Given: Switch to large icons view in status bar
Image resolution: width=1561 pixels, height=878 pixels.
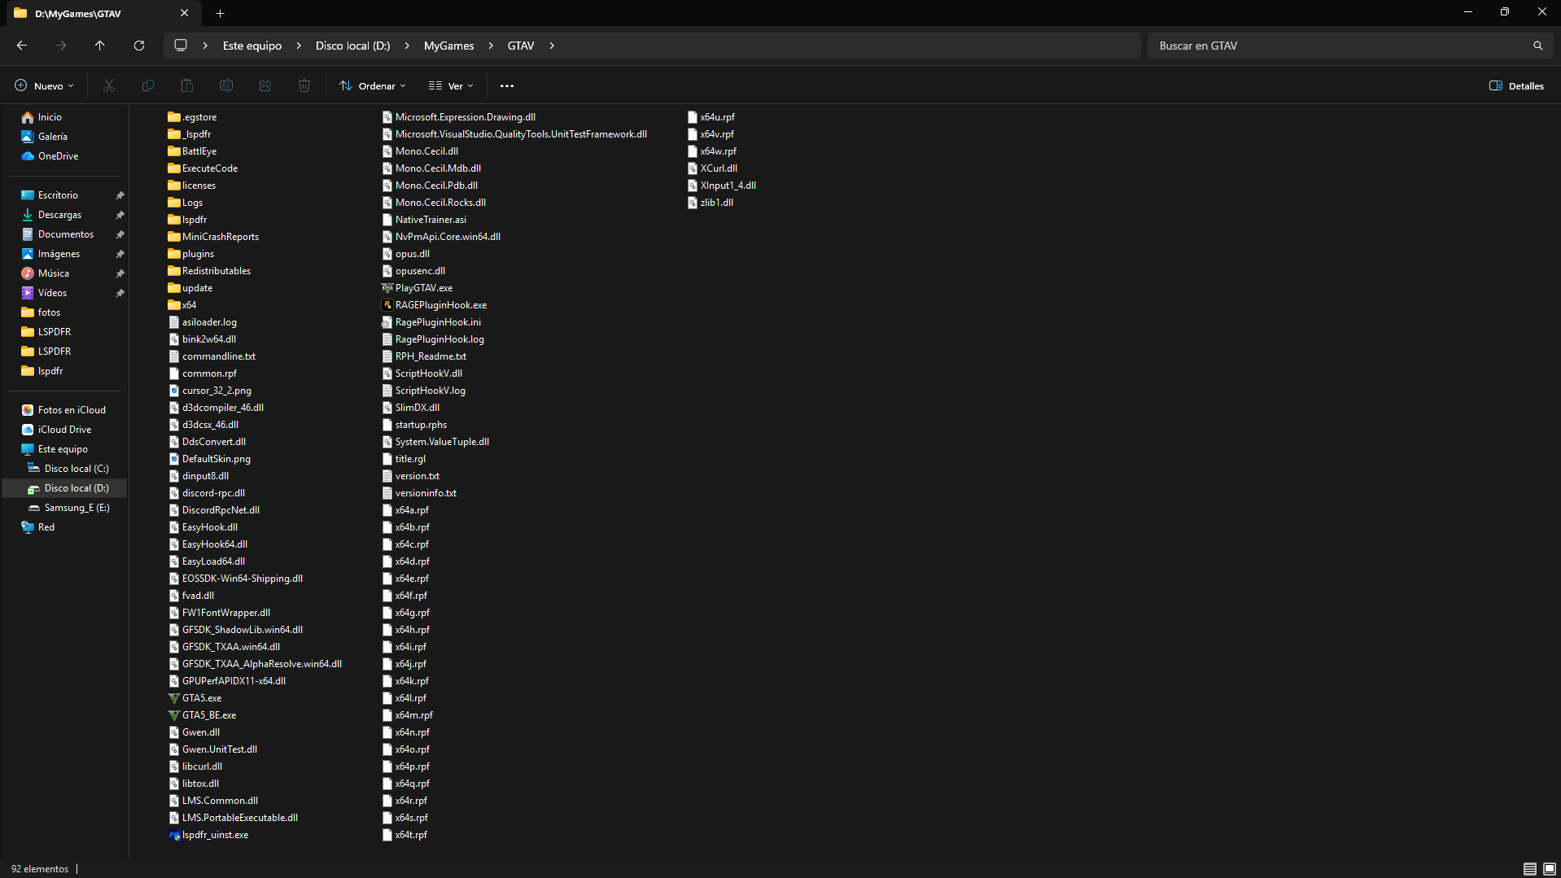Looking at the screenshot, I should (1550, 868).
